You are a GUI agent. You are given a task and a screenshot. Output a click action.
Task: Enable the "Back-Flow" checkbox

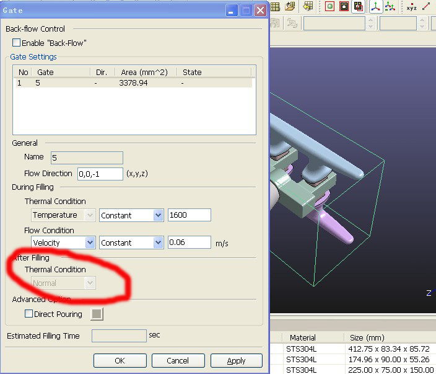[16, 43]
